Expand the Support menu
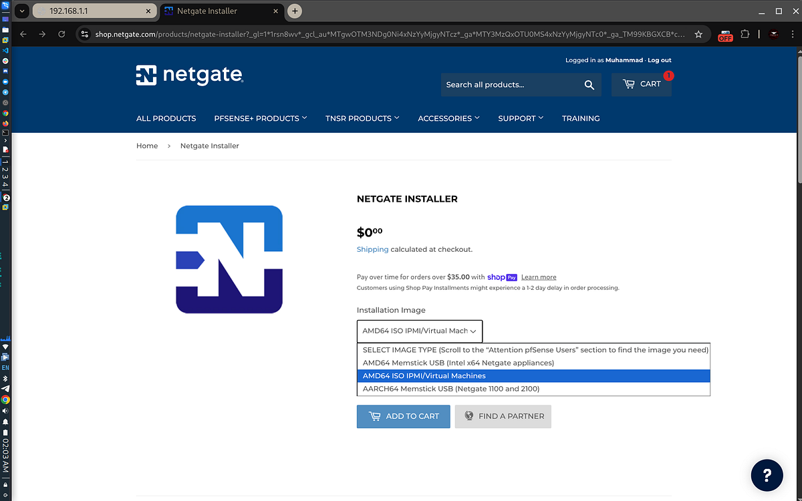802x501 pixels. tap(521, 118)
